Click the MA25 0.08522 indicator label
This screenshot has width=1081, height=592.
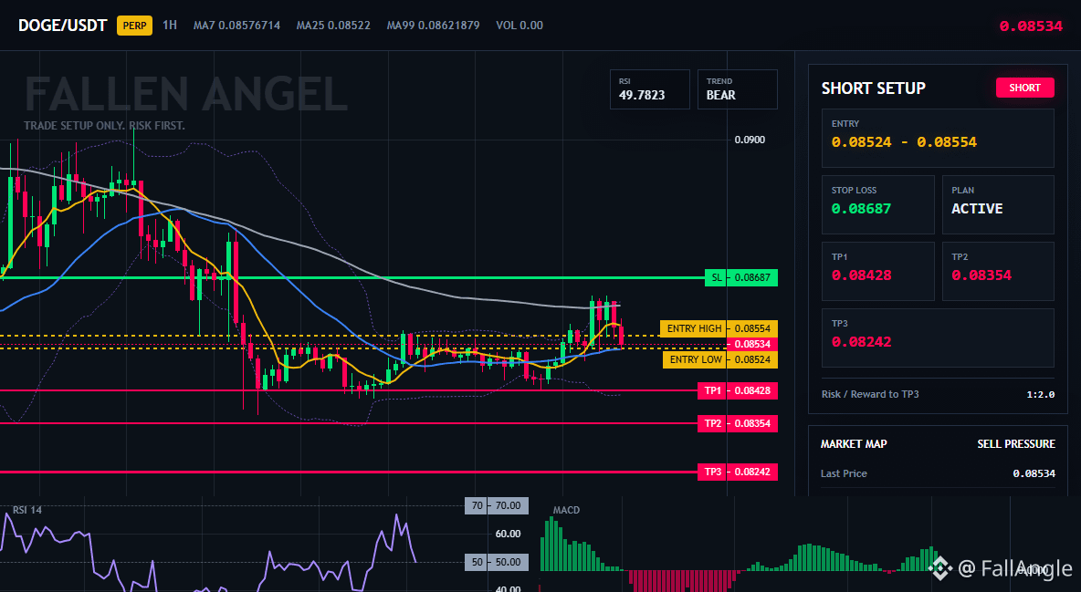(333, 26)
